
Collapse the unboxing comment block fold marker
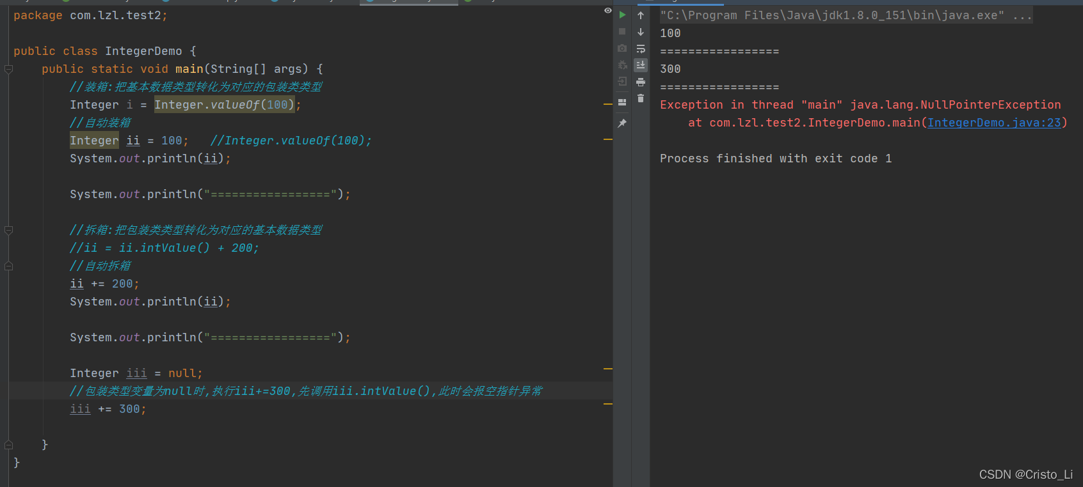pyautogui.click(x=9, y=230)
